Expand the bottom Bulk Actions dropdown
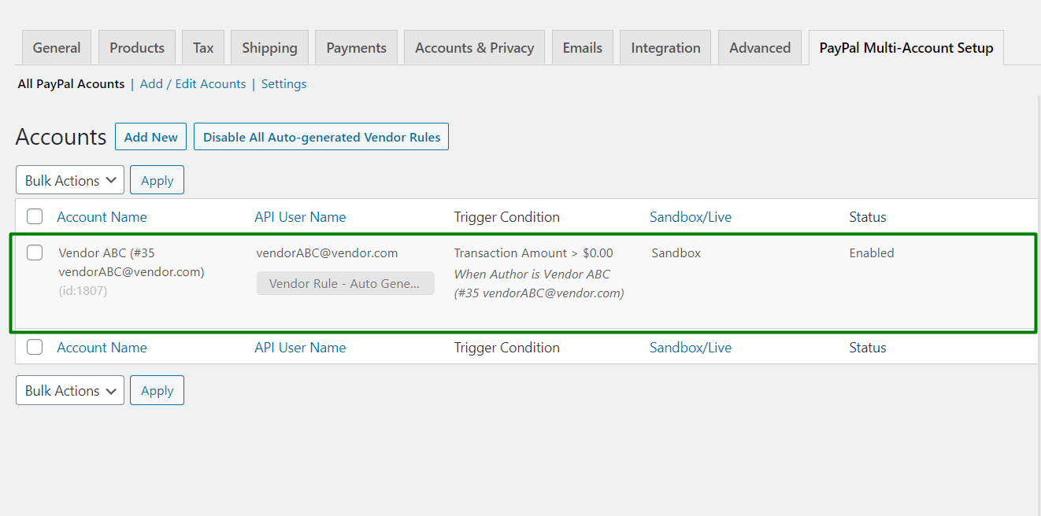Viewport: 1041px width, 516px height. (70, 390)
